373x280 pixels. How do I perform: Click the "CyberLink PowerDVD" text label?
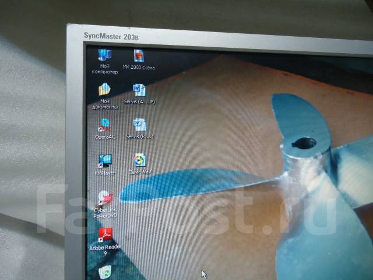coord(105,212)
